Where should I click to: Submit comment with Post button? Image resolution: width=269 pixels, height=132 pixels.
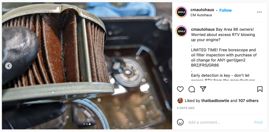[x=258, y=122]
